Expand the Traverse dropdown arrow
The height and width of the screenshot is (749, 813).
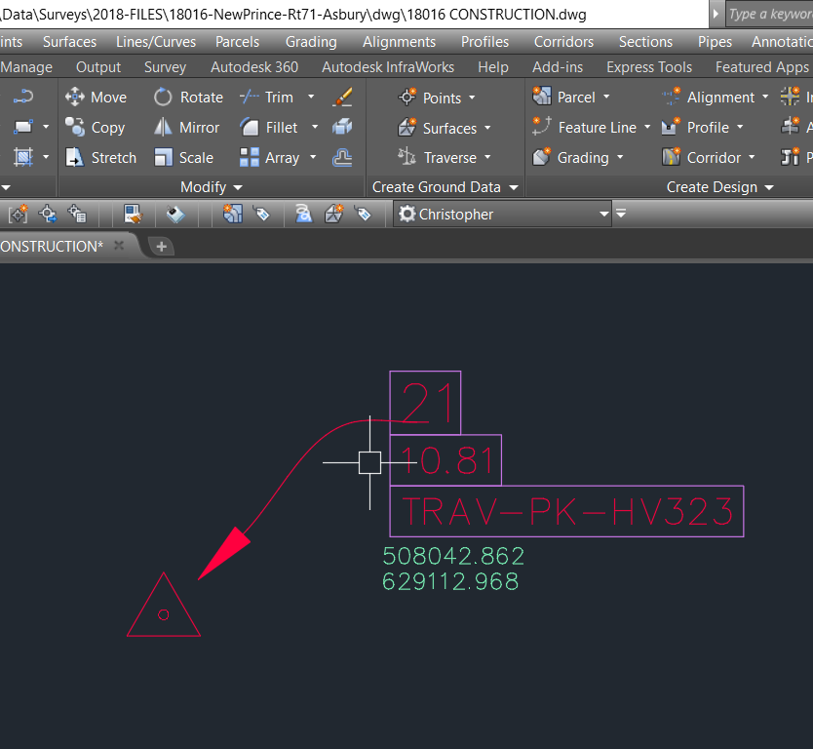click(487, 157)
